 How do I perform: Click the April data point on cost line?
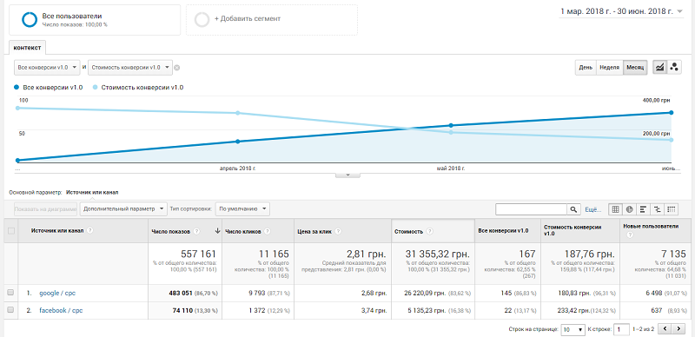237,113
